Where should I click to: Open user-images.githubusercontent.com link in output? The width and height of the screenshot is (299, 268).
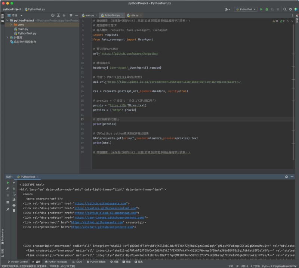(x=110, y=218)
